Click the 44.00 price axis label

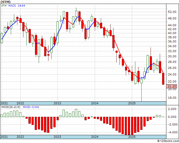tap(172, 25)
